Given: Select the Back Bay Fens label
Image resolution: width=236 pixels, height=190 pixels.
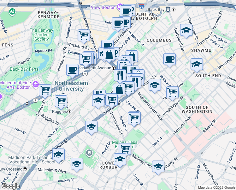Looking at the screenshot, I should coord(24,69).
